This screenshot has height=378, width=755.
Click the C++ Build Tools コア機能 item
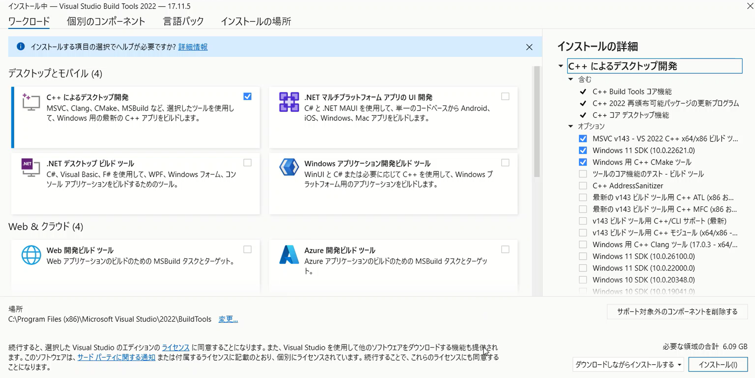pyautogui.click(x=632, y=92)
